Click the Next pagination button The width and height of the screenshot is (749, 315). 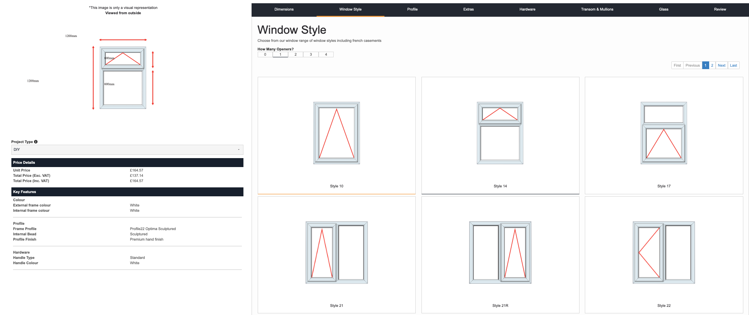[721, 65]
